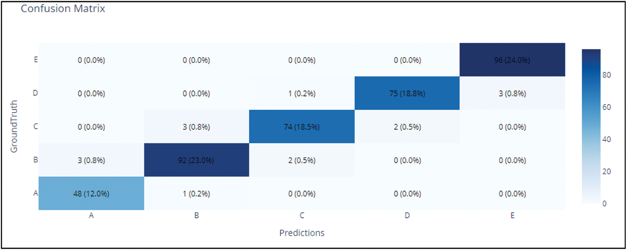Click the 74 (18.5%) matrix cell
Screen dimensions: 627x250
[x=301, y=127]
